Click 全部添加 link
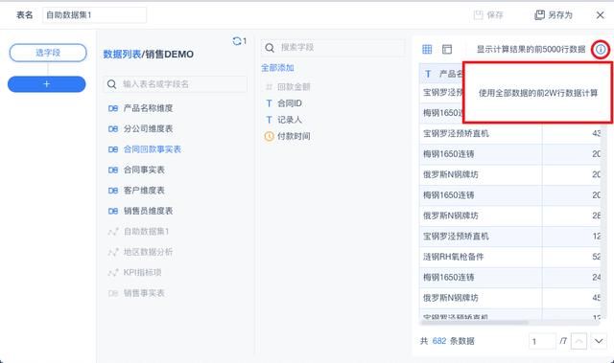Screen dimensions: 614x363 (277, 68)
